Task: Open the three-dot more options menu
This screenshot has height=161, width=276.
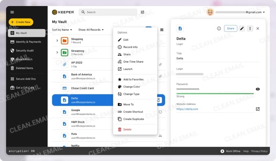Action: 250,28
